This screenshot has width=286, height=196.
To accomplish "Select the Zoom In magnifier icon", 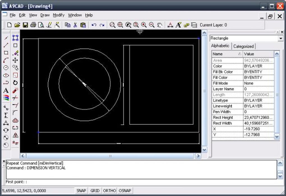I will tap(144, 25).
